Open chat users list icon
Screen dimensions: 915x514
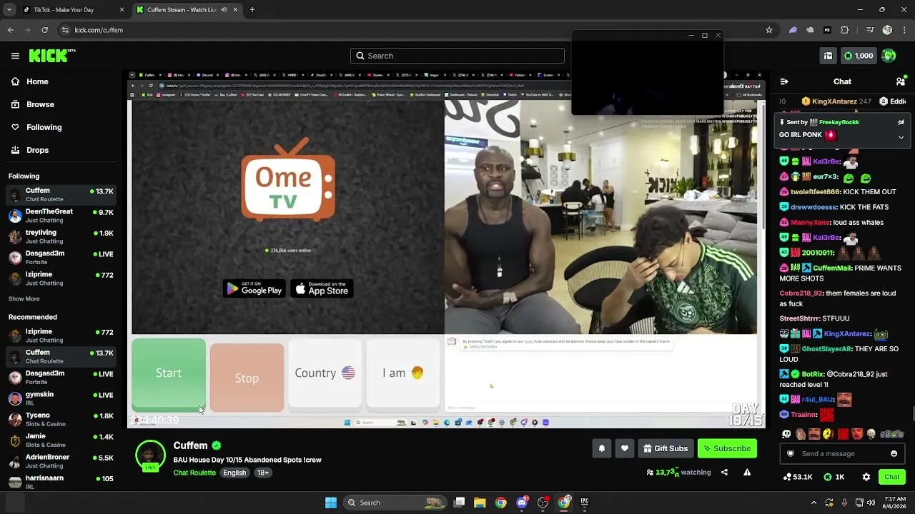click(x=901, y=81)
